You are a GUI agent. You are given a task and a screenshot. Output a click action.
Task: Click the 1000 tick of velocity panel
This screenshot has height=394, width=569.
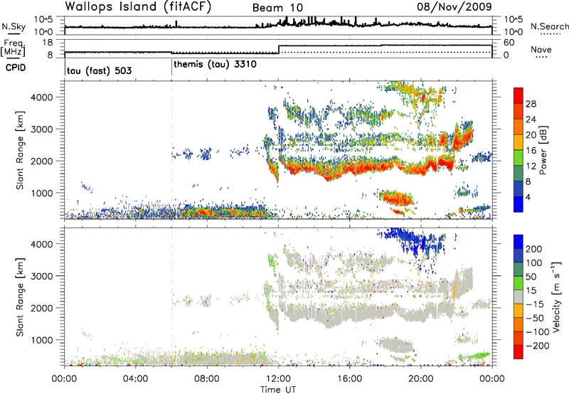(42, 340)
